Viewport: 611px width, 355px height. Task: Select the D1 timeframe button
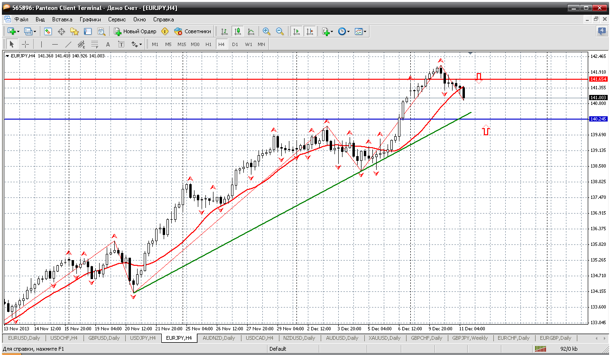point(235,44)
